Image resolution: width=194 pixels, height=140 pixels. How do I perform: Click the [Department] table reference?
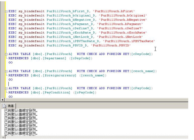[x=54, y=58]
